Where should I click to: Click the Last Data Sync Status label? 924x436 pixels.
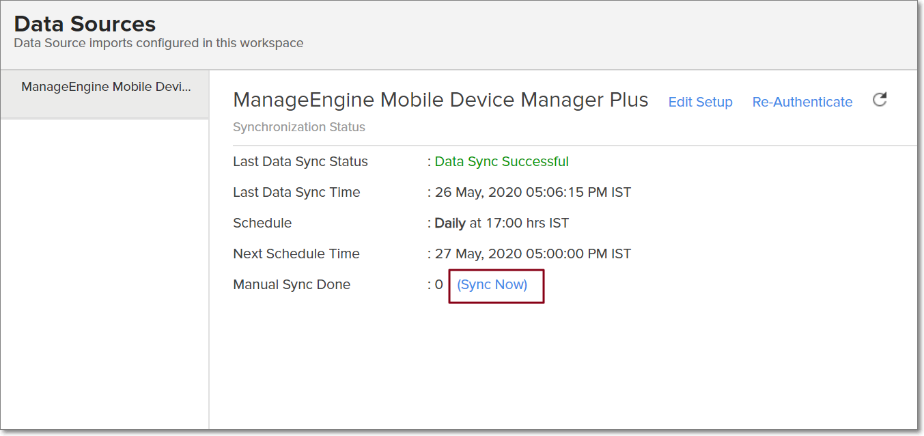[x=300, y=162]
